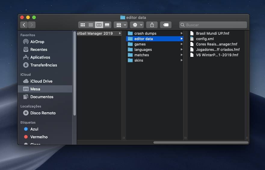
Task: Select the V6 WinterP...1-2019.fmf file
Action: [216, 55]
